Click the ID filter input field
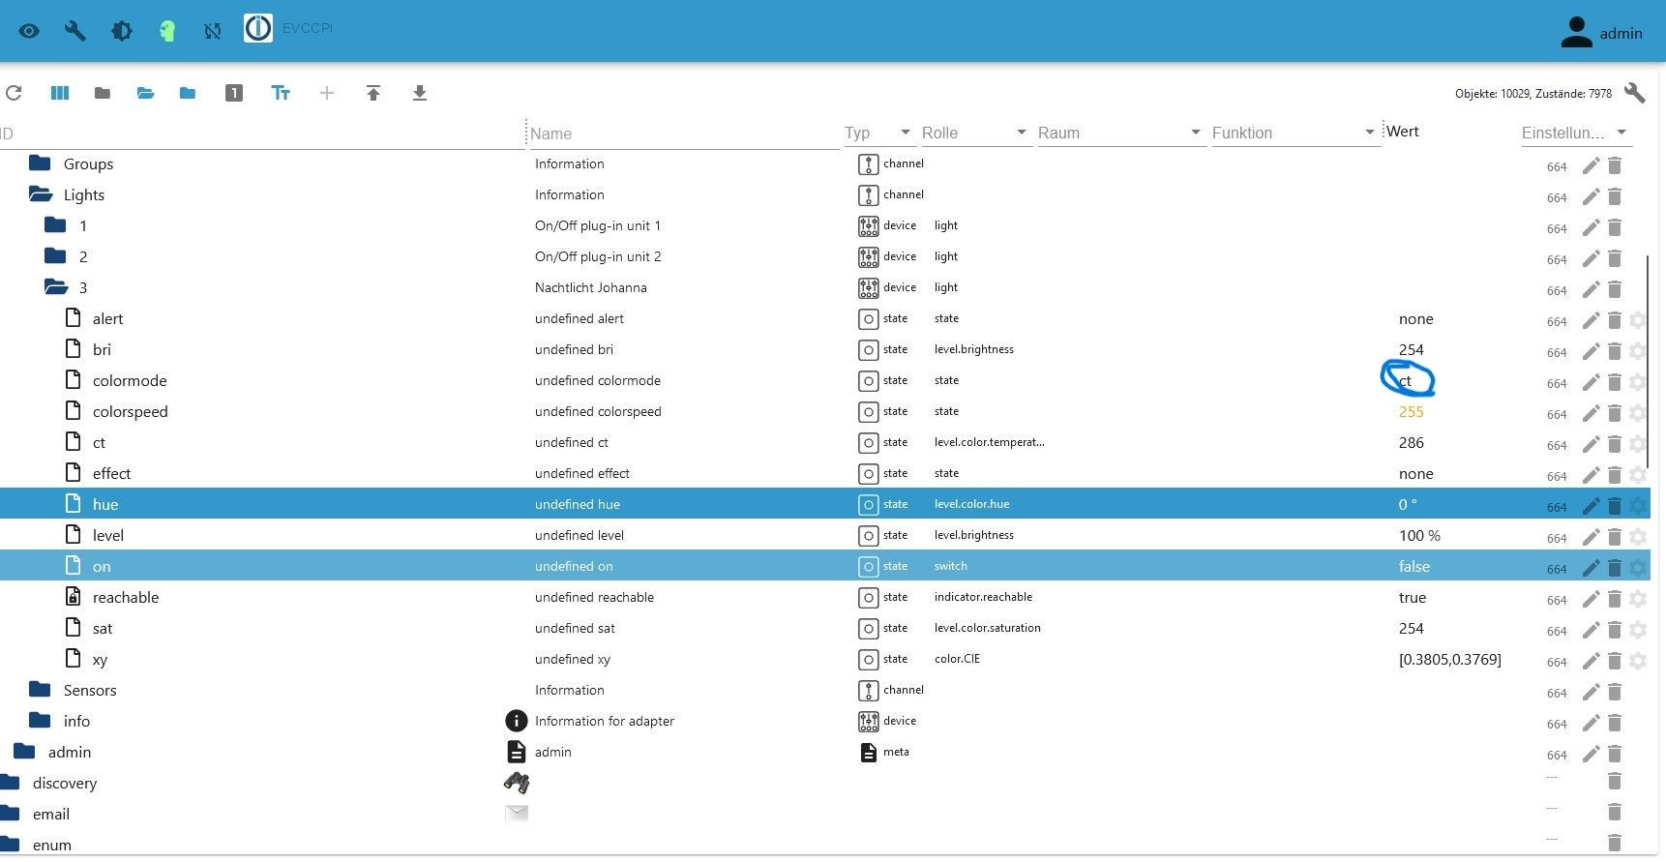 pyautogui.click(x=261, y=134)
